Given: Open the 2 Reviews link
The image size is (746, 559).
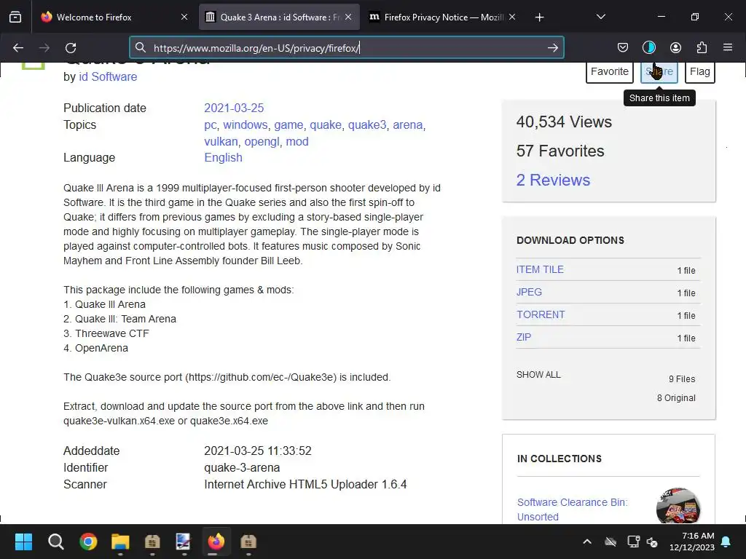Looking at the screenshot, I should click(553, 181).
